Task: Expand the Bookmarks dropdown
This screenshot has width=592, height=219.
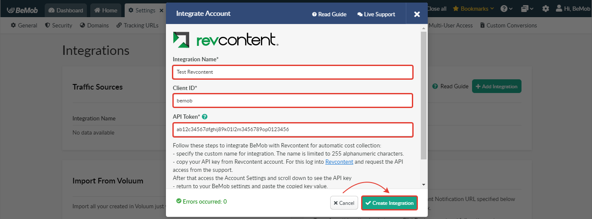Action: pyautogui.click(x=473, y=9)
